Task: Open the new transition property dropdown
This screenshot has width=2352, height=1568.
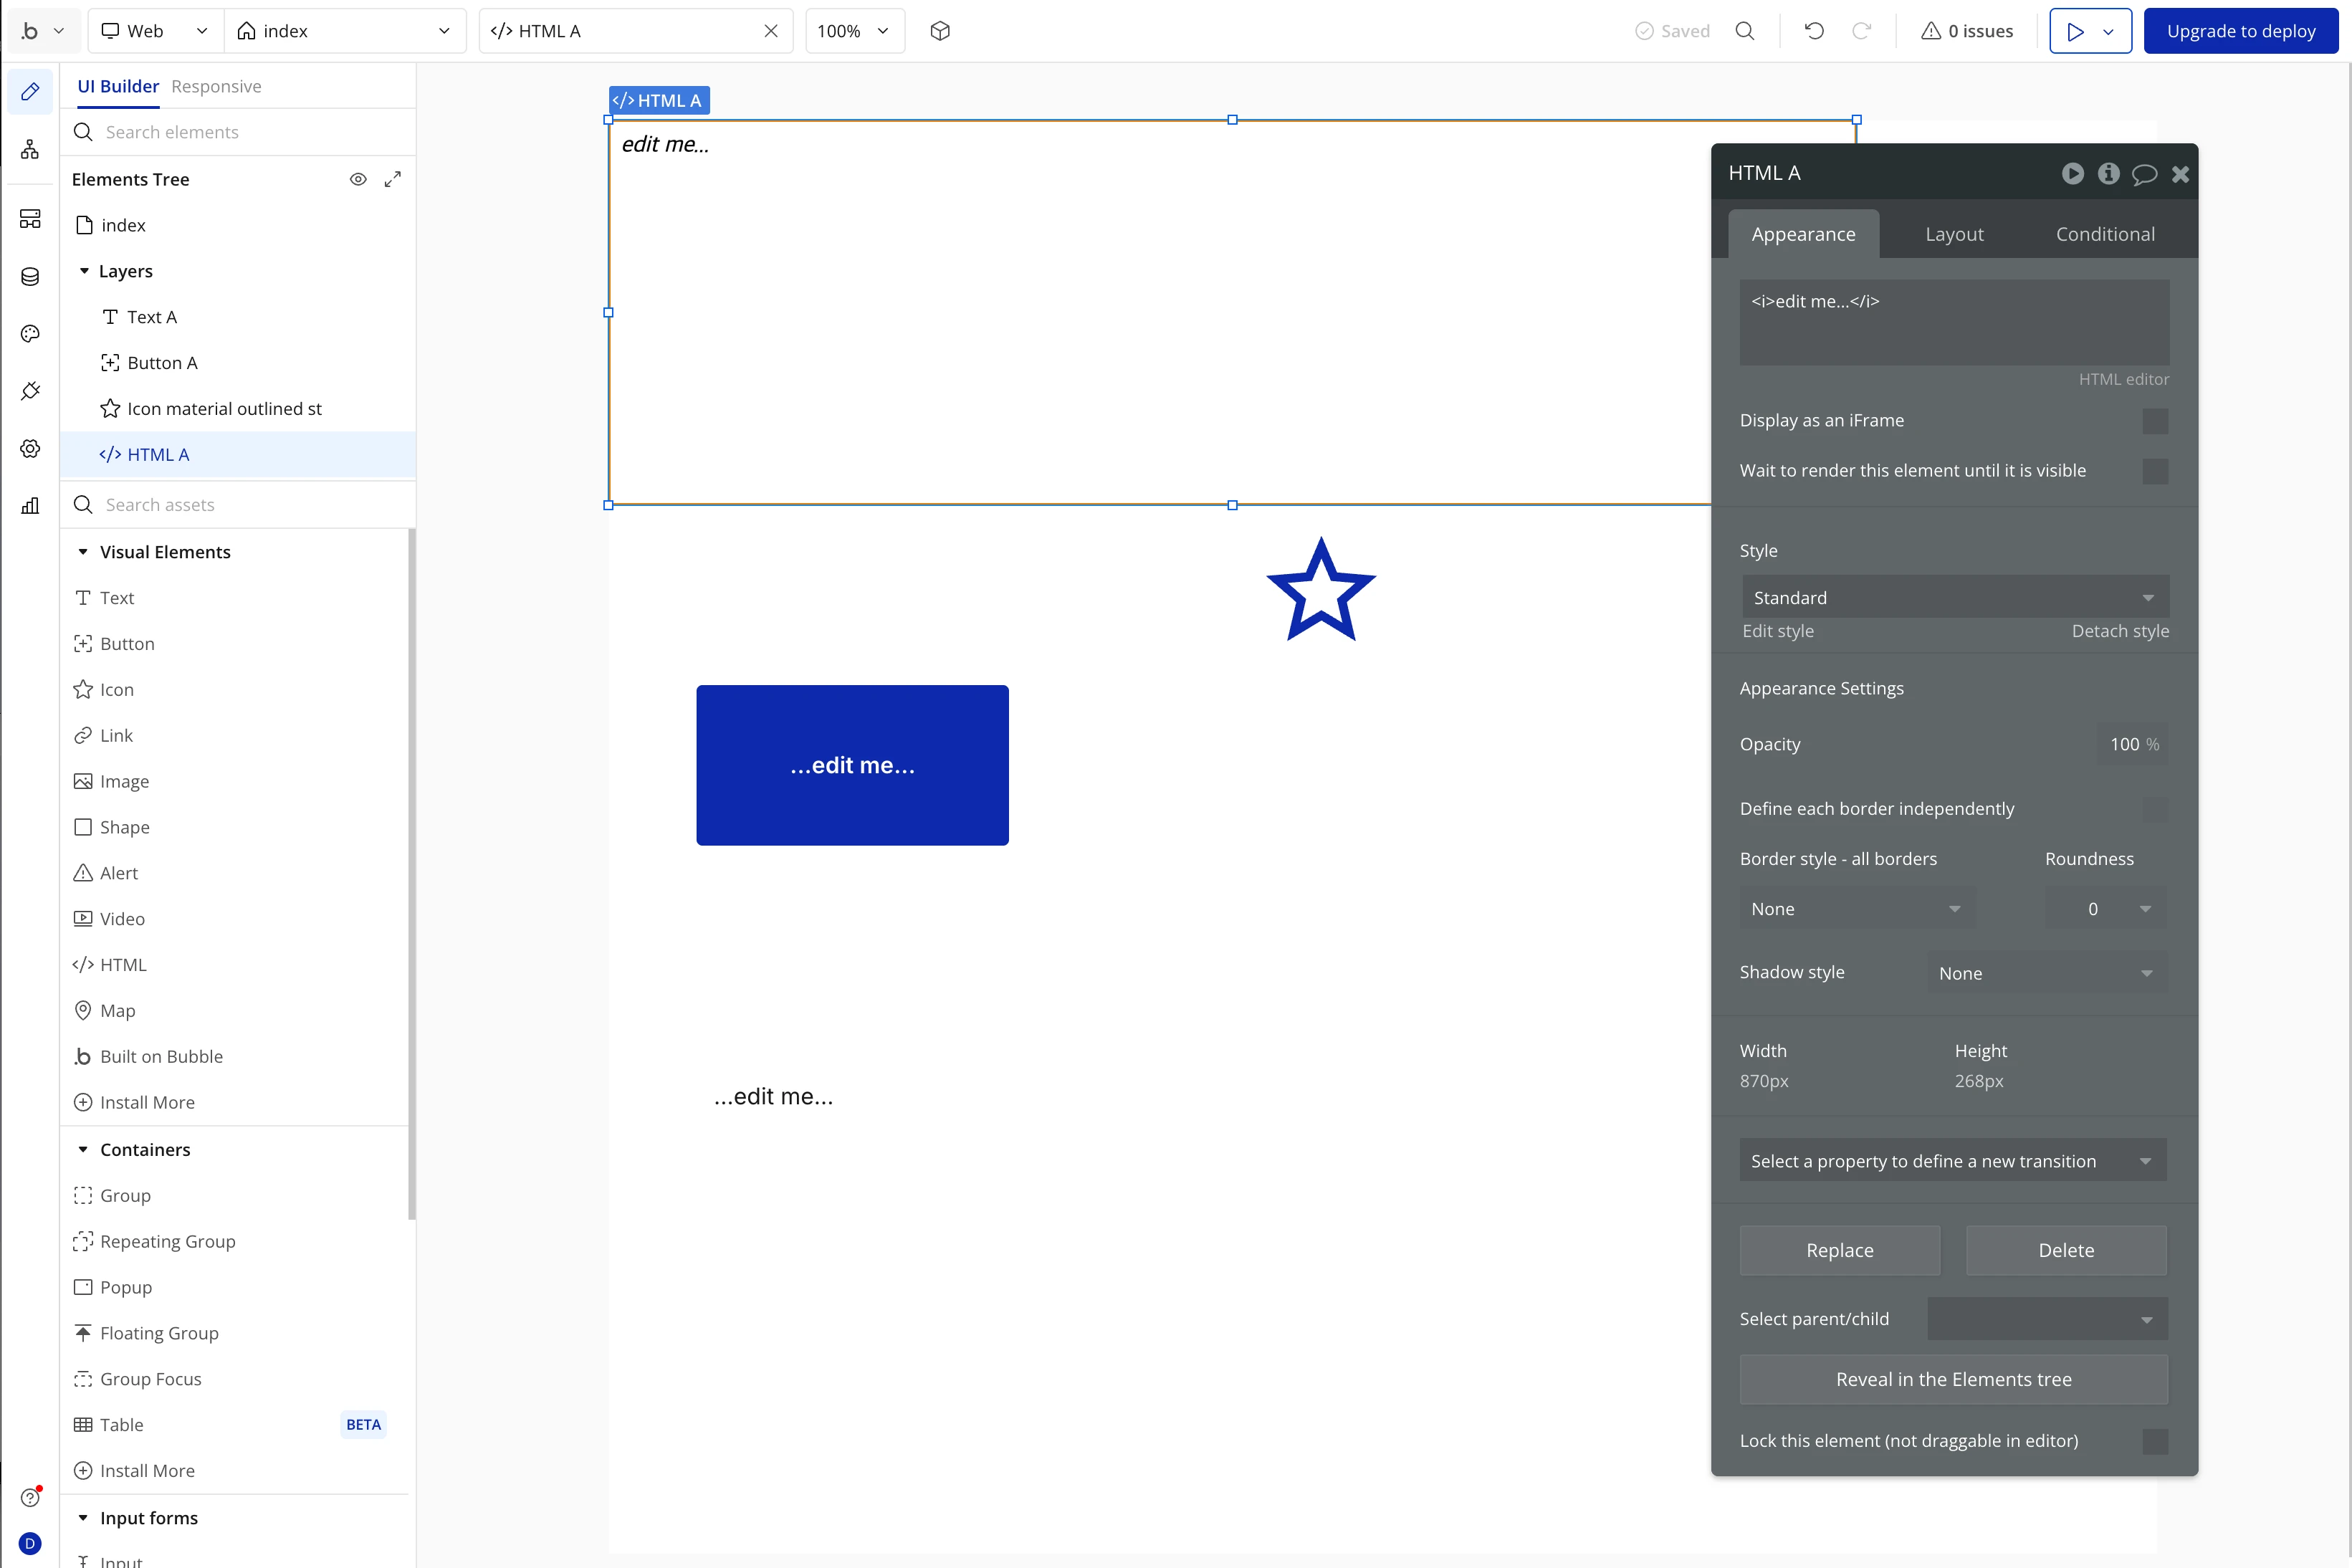Action: point(1953,1161)
